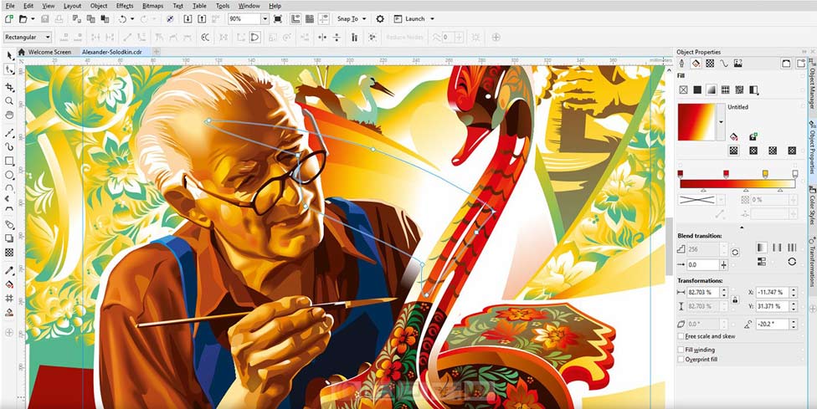Image resolution: width=817 pixels, height=409 pixels.
Task: Open Options via the gear icon
Action: point(380,18)
